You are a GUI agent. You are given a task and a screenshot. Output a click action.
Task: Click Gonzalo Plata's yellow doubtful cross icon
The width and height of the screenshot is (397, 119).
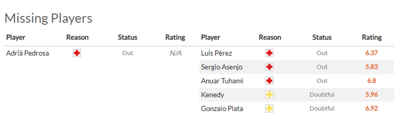point(269,108)
